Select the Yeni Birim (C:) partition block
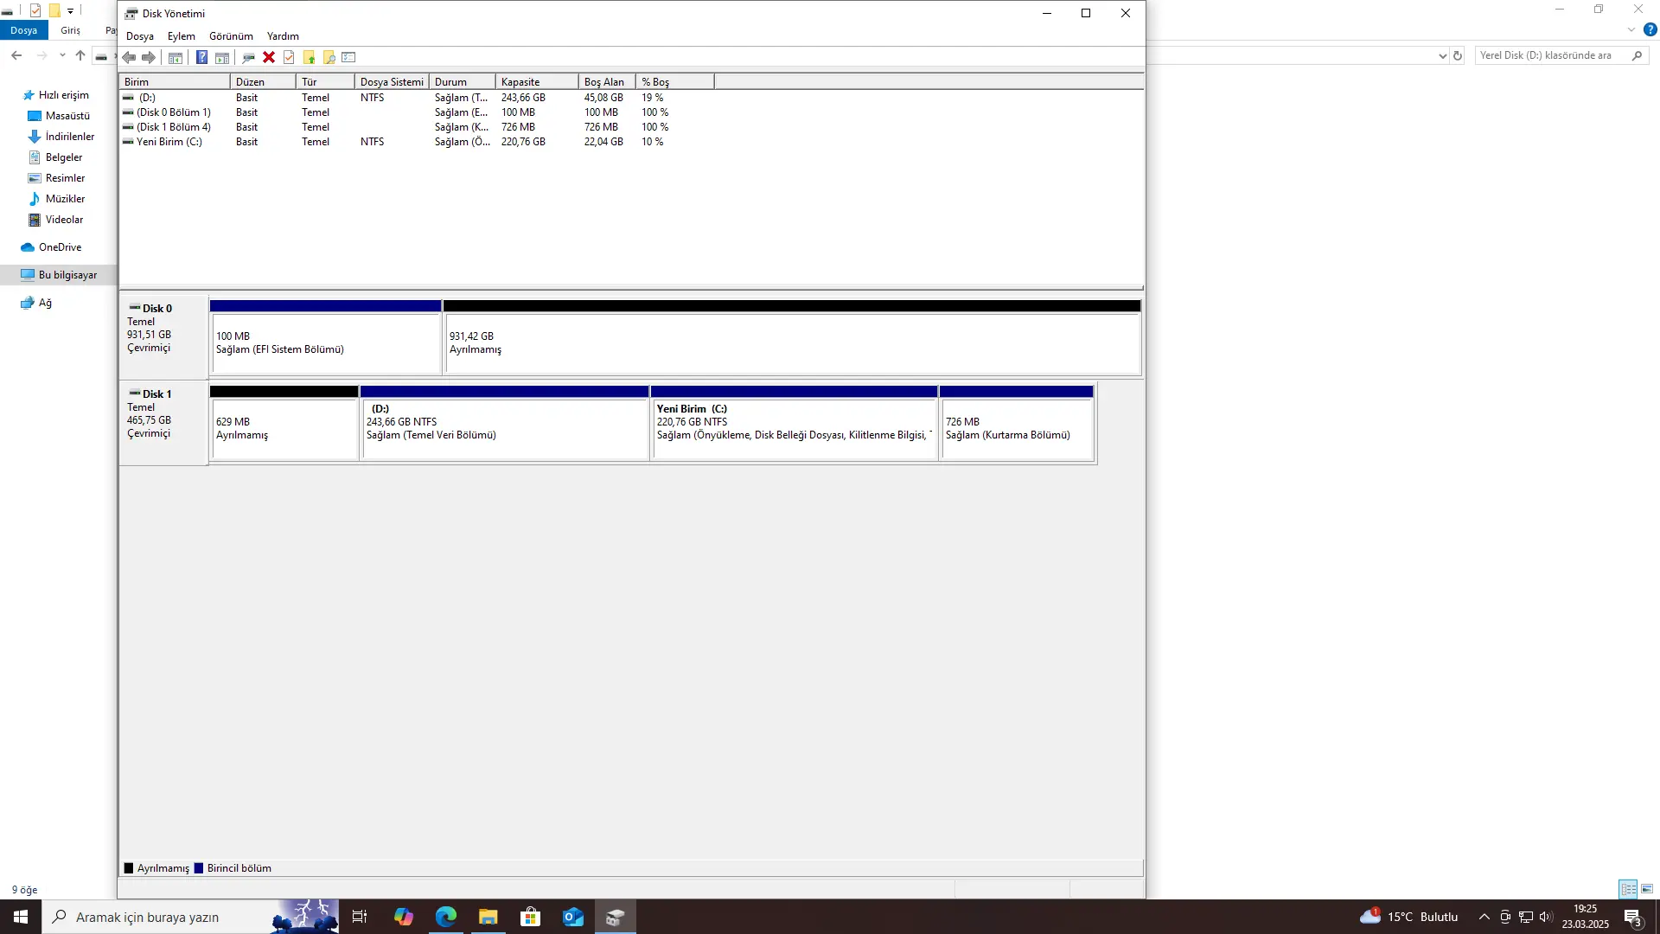This screenshot has height=934, width=1660. click(795, 423)
